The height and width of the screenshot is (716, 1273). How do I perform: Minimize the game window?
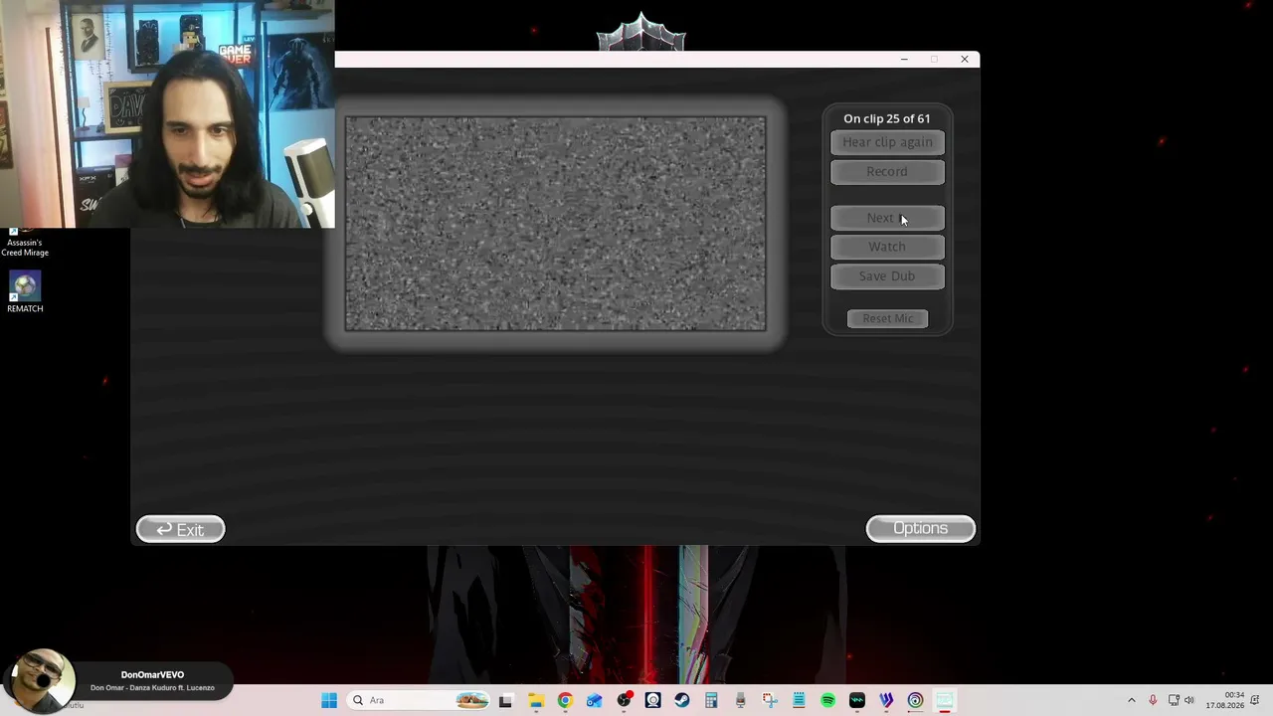904,60
